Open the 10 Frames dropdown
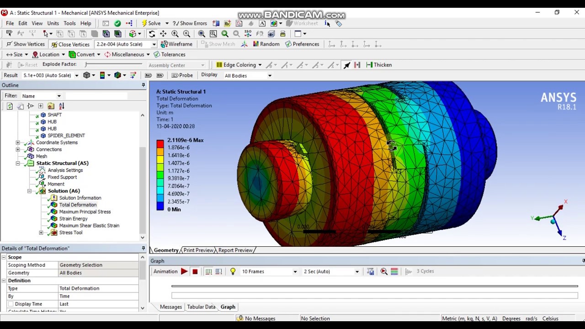This screenshot has width=585, height=329. [295, 271]
